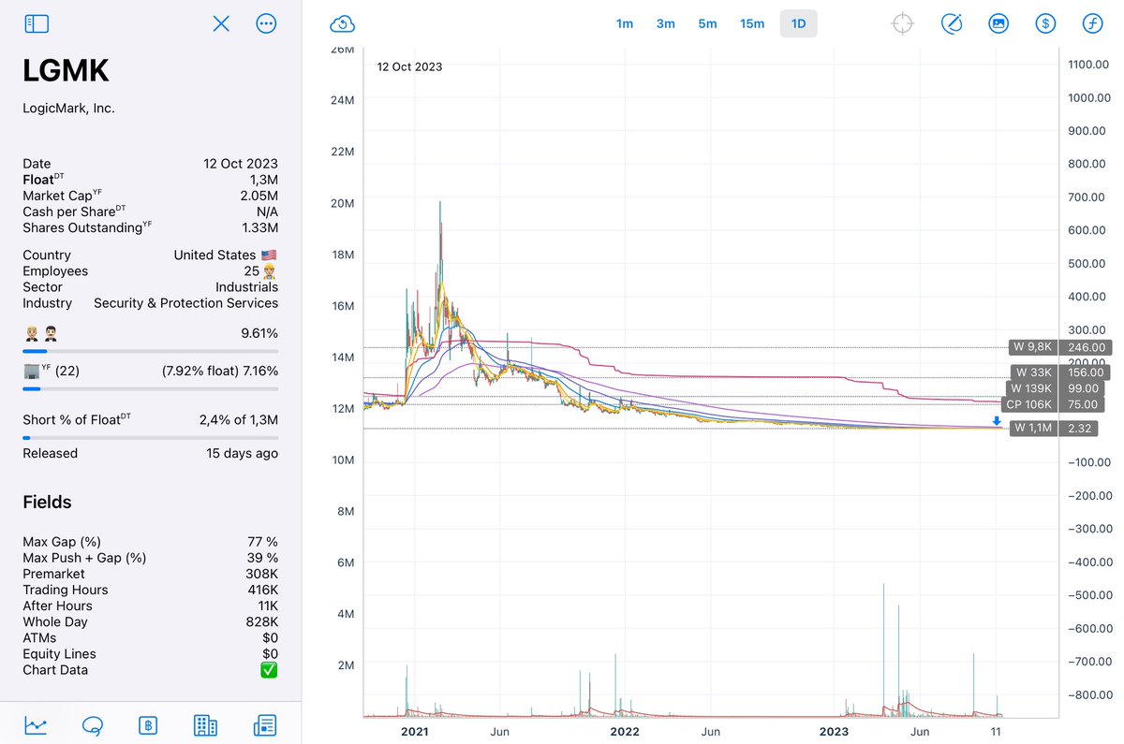
Task: Open the dollar sign price icon
Action: (1045, 24)
